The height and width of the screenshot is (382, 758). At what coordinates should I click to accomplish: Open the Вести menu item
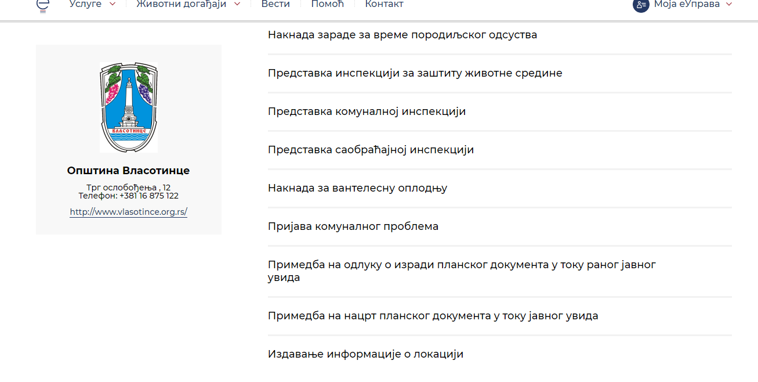click(275, 5)
